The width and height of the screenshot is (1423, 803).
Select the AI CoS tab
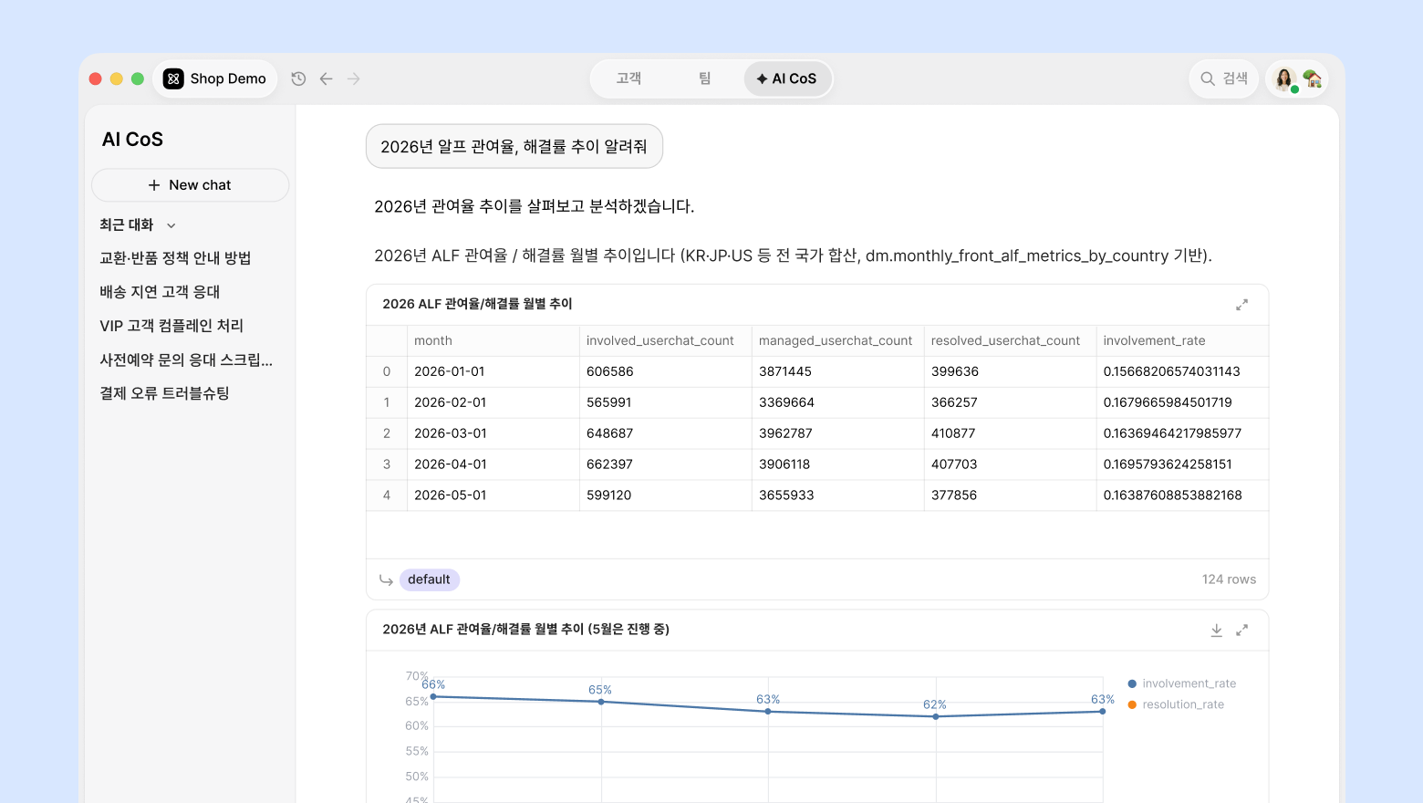[x=787, y=78]
